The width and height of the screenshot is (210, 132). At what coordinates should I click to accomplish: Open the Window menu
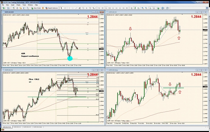(x=30, y=5)
